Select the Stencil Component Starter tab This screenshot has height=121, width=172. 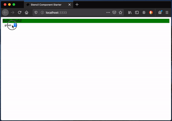[49, 5]
